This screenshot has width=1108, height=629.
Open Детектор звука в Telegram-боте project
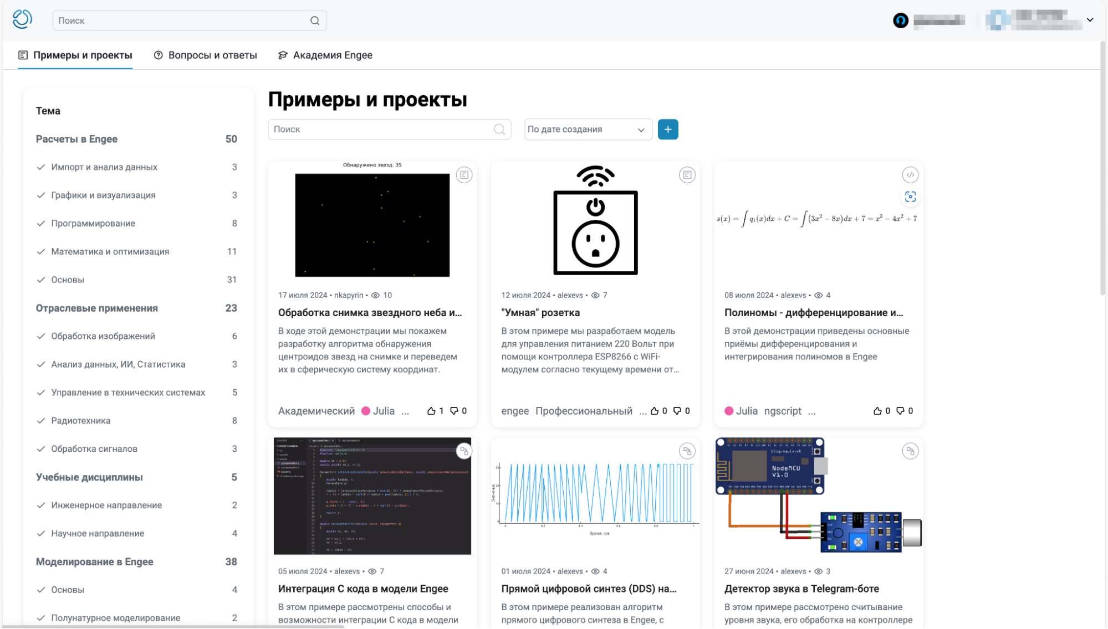click(x=801, y=589)
